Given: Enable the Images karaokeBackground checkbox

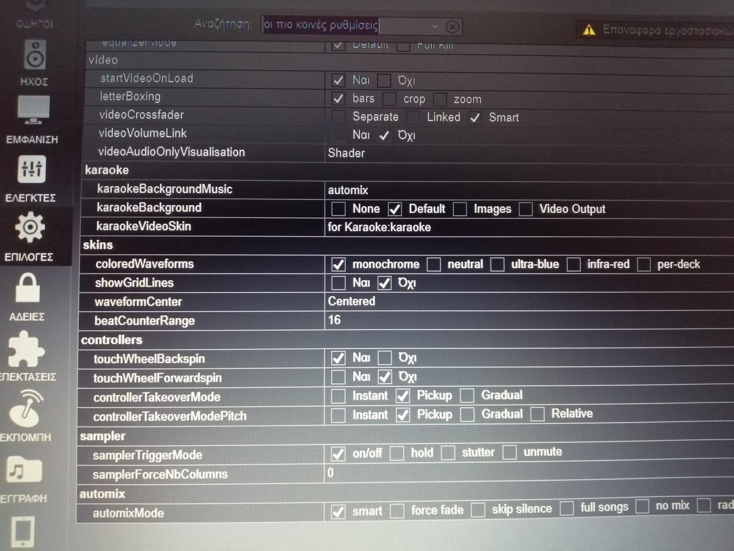Looking at the screenshot, I should [x=460, y=209].
